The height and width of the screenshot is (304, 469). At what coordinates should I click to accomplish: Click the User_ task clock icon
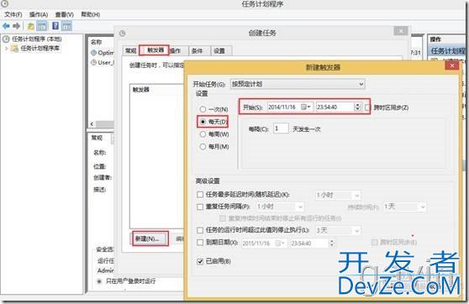93,62
